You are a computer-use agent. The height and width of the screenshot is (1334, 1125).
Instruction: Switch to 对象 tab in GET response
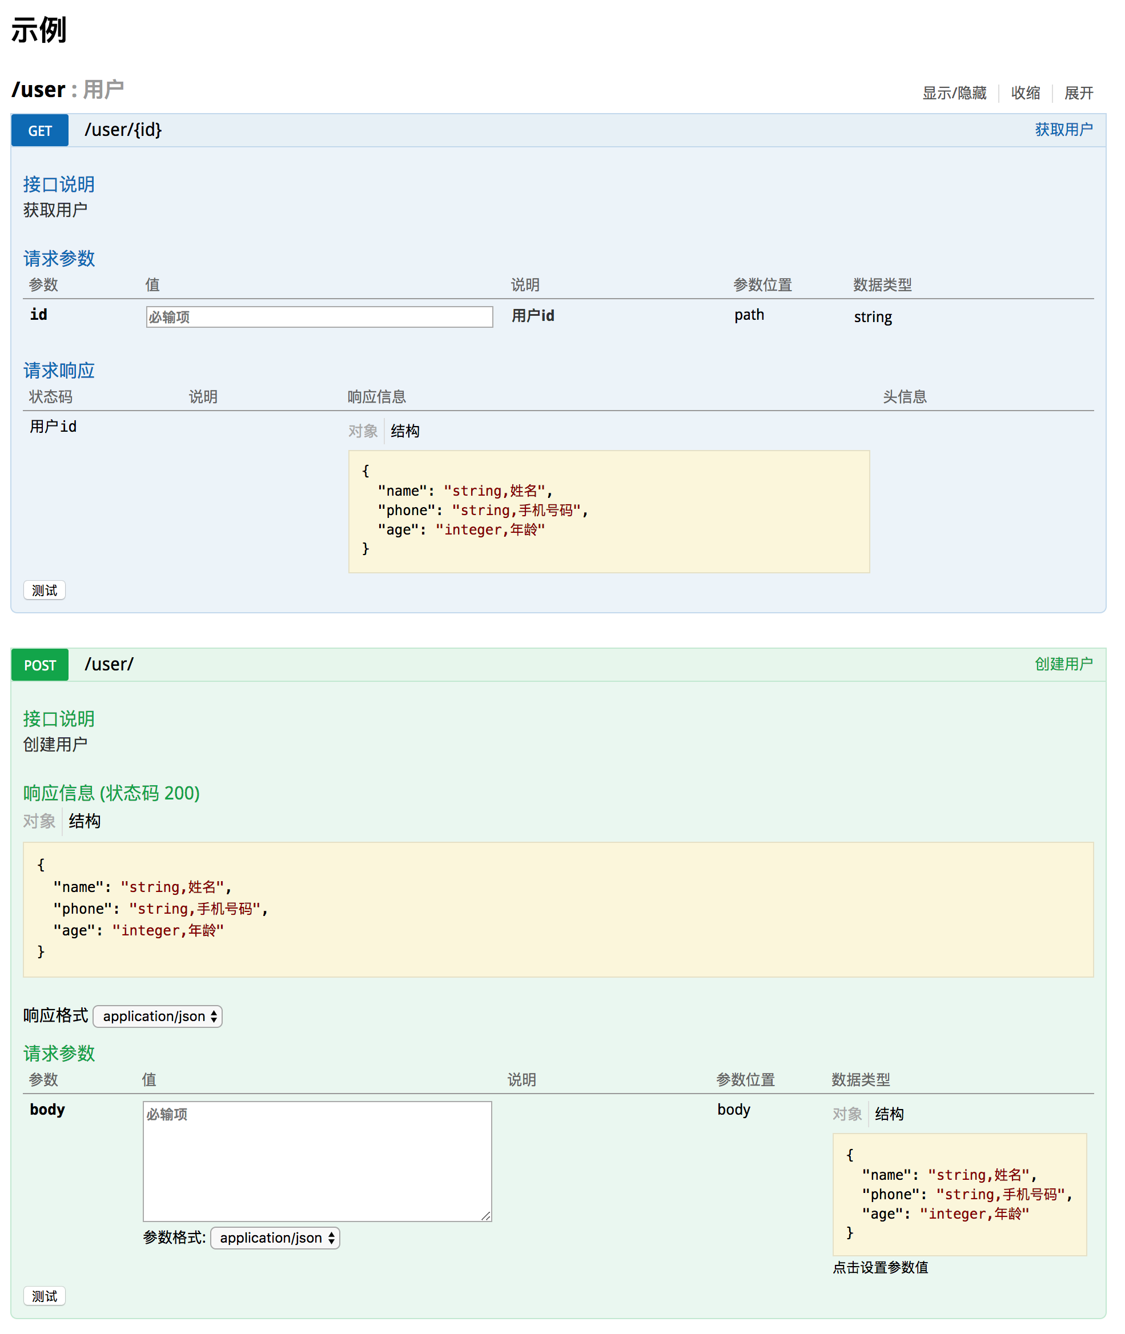click(363, 431)
